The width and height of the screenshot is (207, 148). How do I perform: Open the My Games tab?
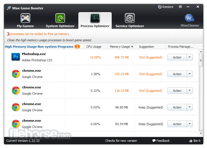tap(25, 20)
